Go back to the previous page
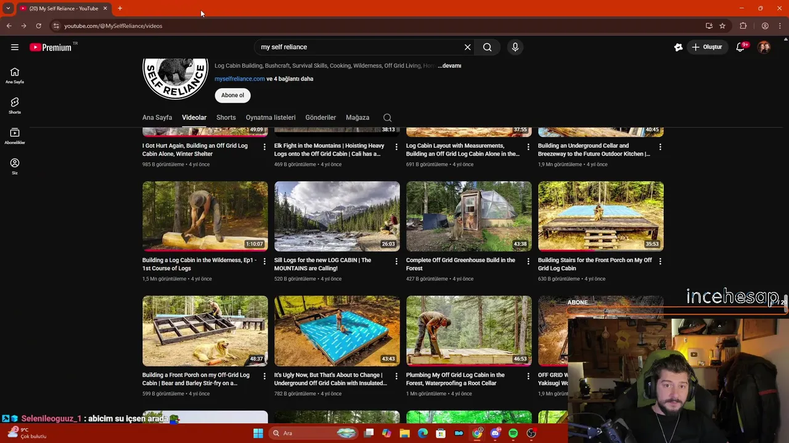789x443 pixels. (9, 26)
